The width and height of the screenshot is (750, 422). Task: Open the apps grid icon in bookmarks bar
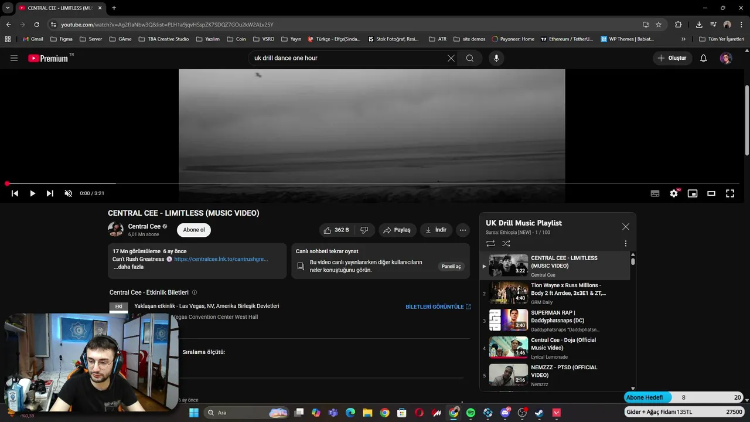click(8, 39)
